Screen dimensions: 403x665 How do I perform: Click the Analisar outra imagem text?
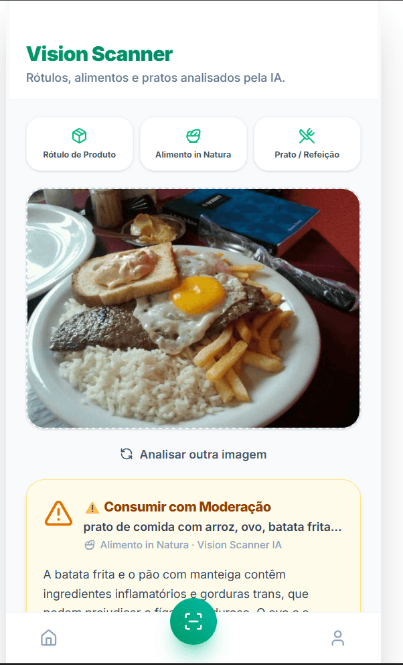203,455
